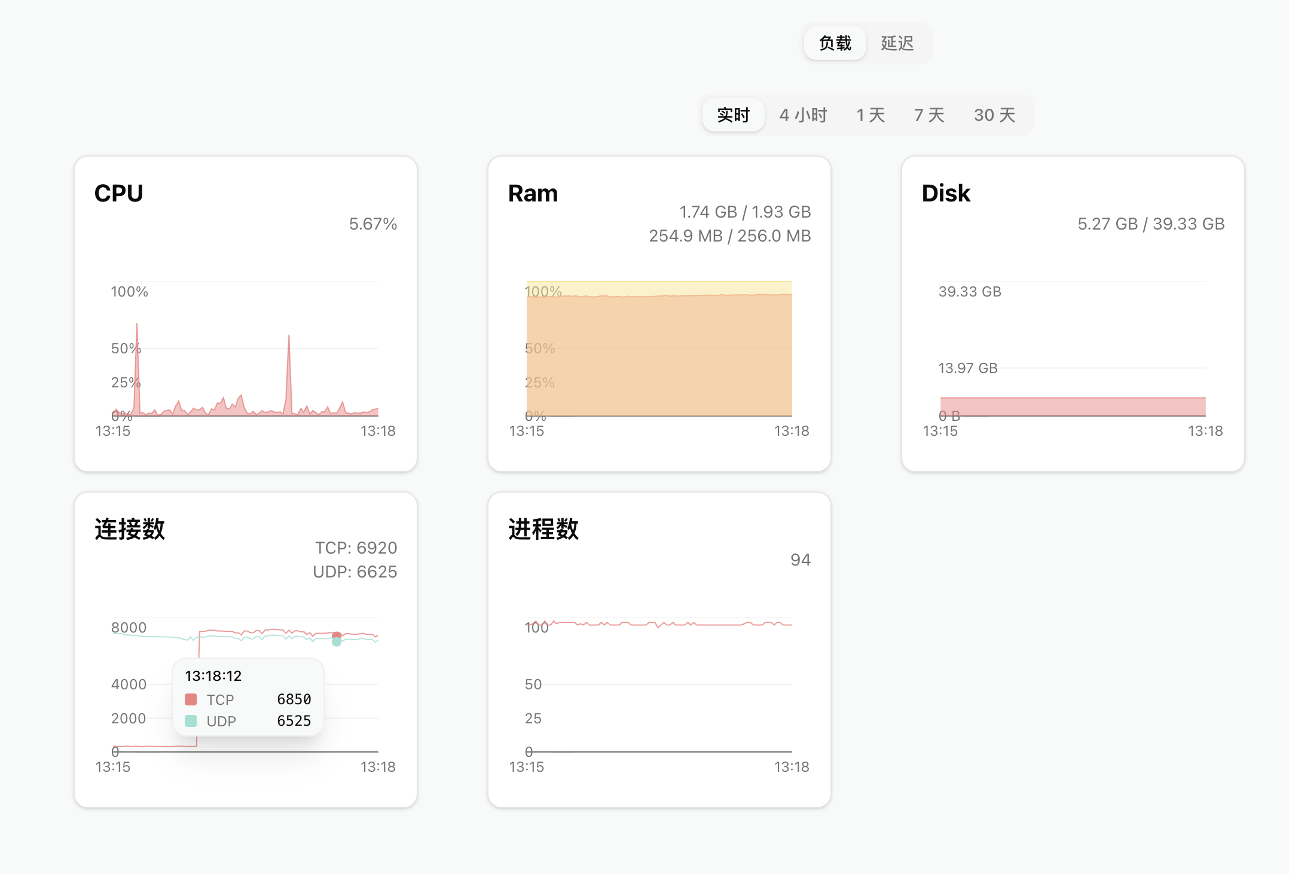Viewport: 1289px width, 874px height.
Task: Click the TCP: 6920 connection count
Action: (x=356, y=548)
